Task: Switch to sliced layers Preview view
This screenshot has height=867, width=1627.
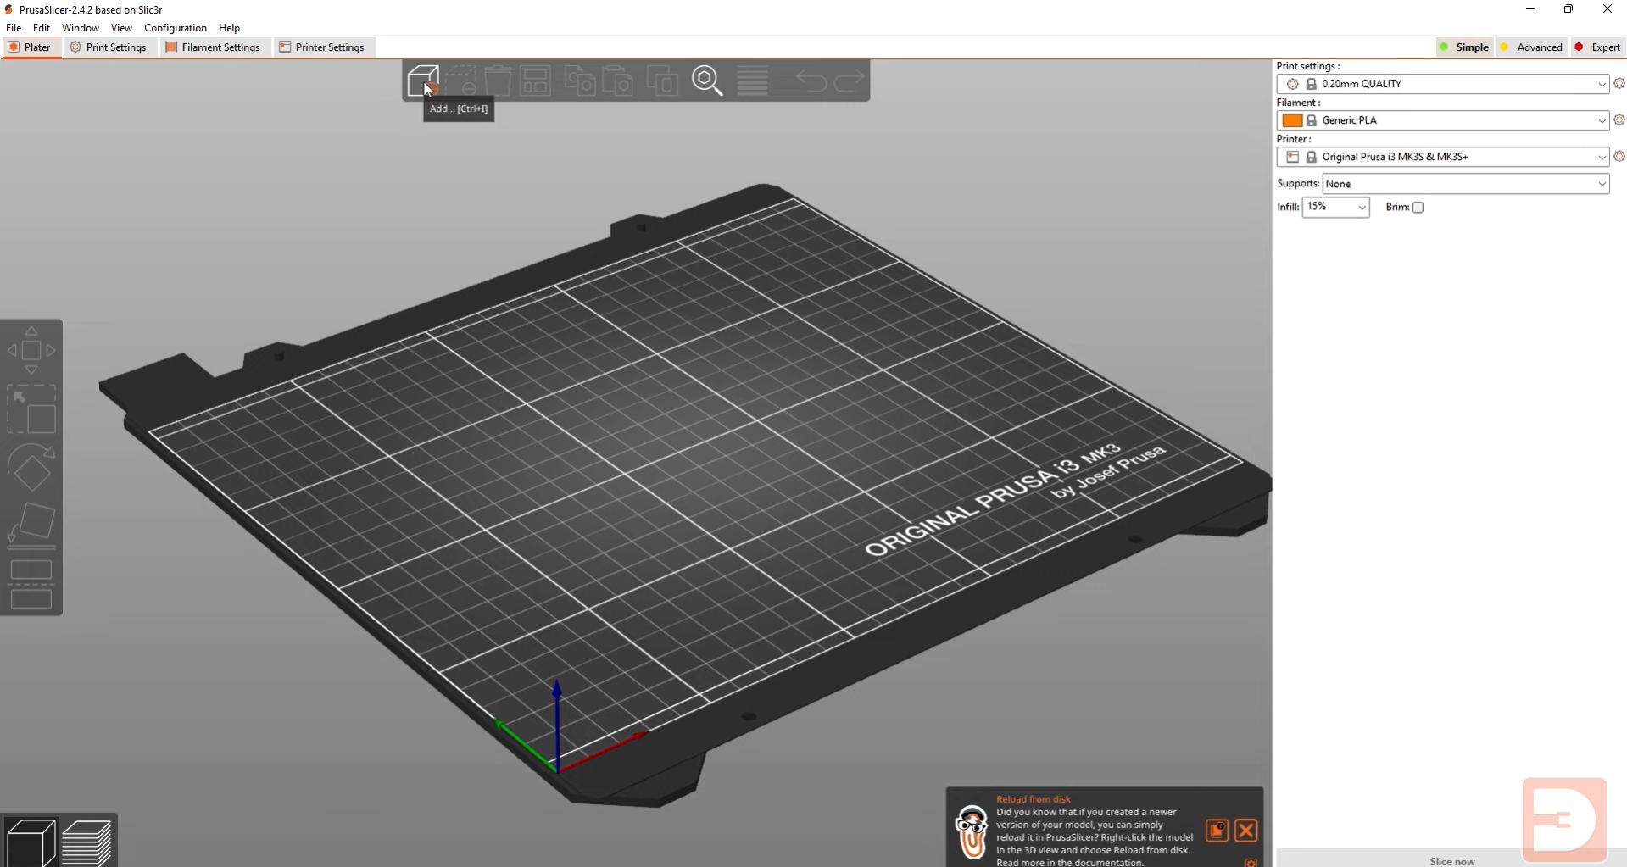Action: 87,842
